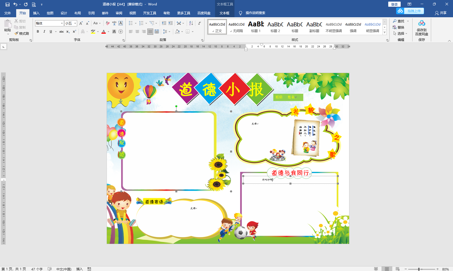Open the 选择 (Select) dropdown
The image size is (453, 271).
[x=400, y=33]
